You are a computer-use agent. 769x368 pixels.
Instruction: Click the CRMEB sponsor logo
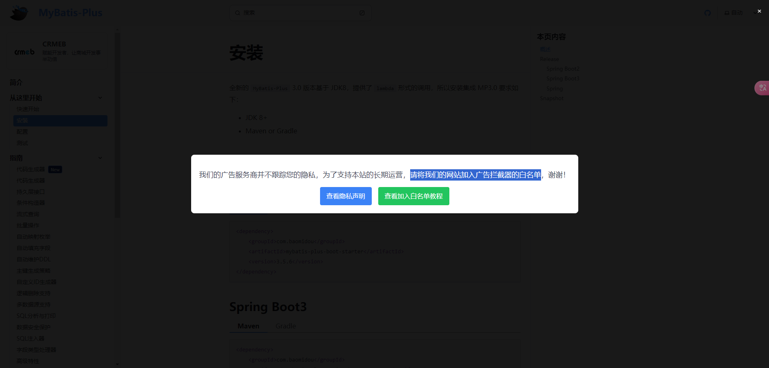click(24, 51)
